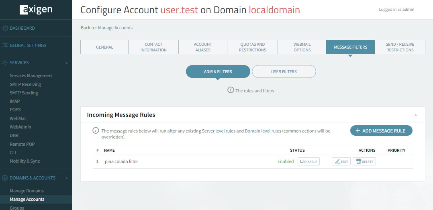Disable the pina colada filter
433x210 pixels.
308,161
